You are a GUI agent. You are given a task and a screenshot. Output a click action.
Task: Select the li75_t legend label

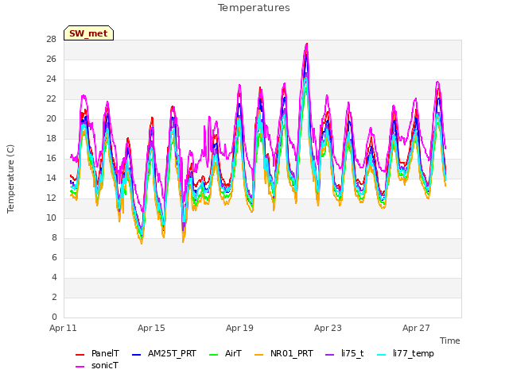tap(352, 353)
